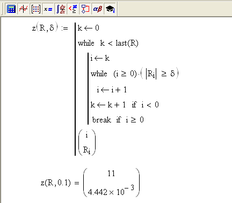Select the statement 'i ← i + 1'
The image size is (232, 203).
click(112, 90)
